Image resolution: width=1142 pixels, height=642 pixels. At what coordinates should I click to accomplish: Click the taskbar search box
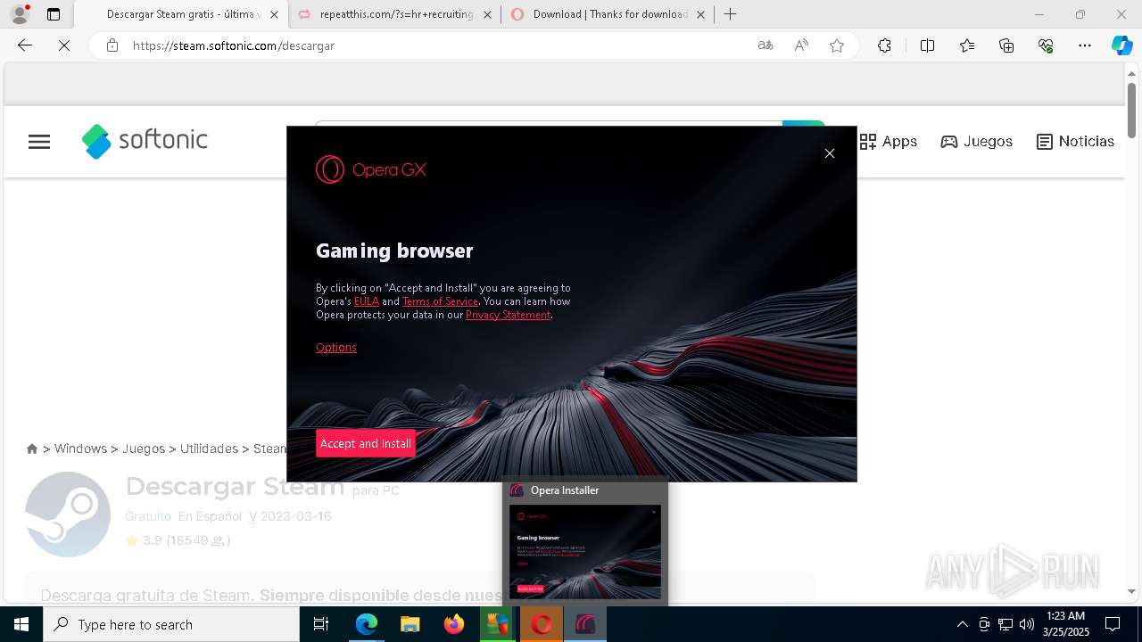tap(171, 624)
